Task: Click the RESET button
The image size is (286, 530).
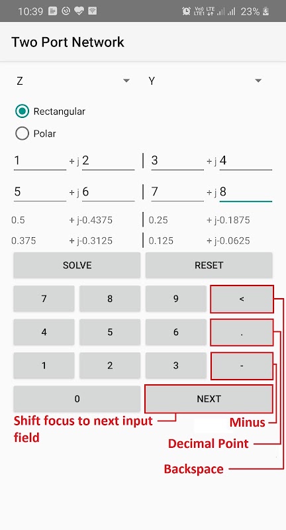Action: tap(209, 265)
